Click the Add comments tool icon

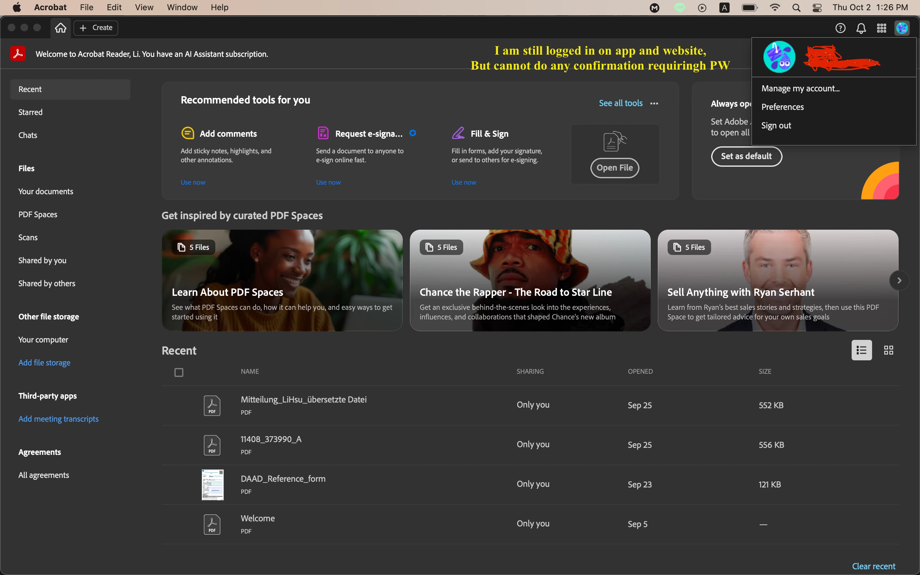(188, 134)
